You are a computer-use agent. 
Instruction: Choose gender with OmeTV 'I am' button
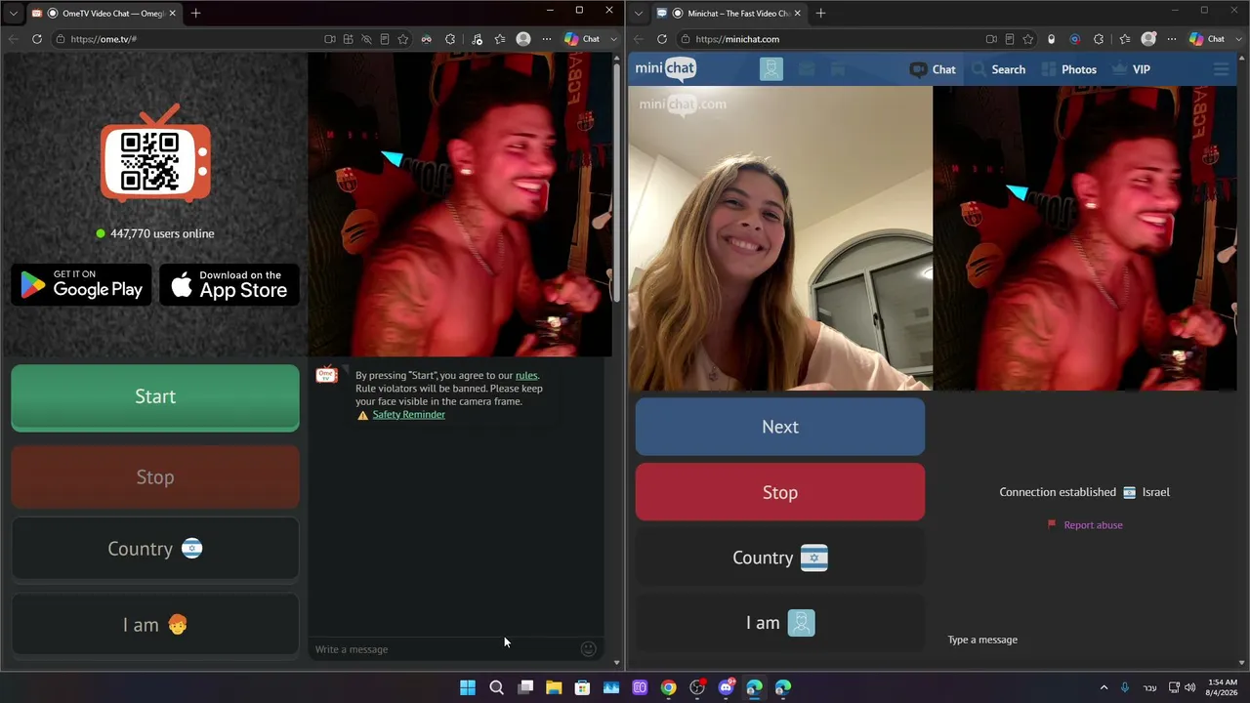155,625
